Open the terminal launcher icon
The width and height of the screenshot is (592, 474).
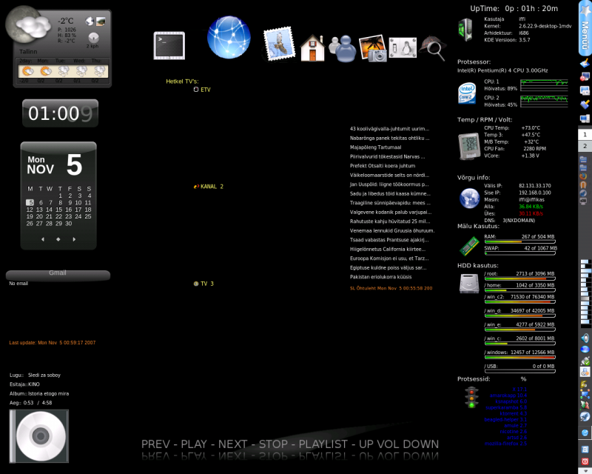(x=169, y=46)
